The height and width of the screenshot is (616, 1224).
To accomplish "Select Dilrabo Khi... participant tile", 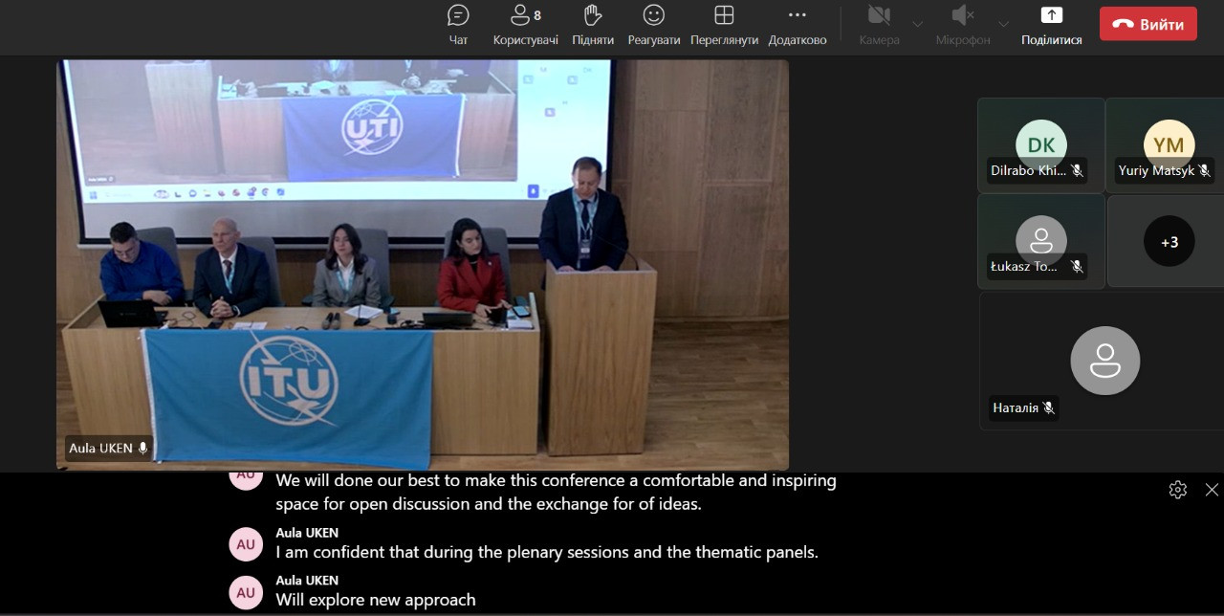I will 1040,145.
